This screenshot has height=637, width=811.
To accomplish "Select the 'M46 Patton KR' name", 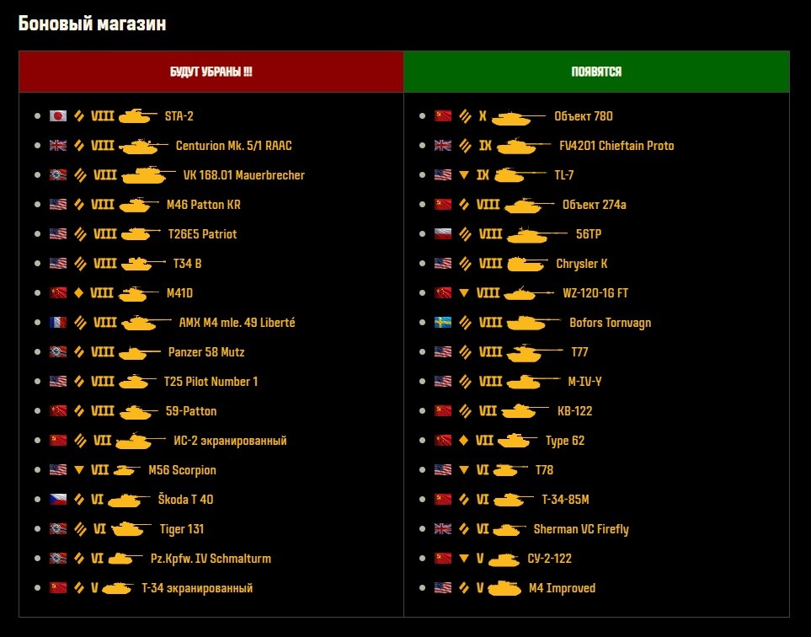I will tap(203, 205).
